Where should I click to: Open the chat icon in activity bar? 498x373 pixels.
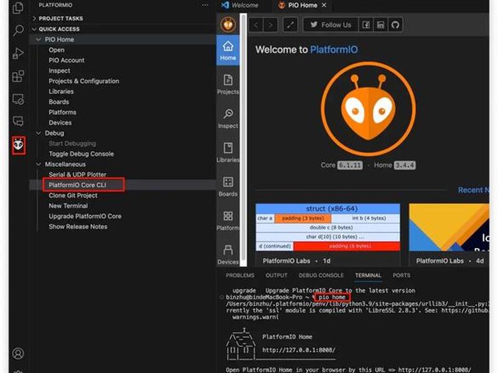[x=18, y=121]
